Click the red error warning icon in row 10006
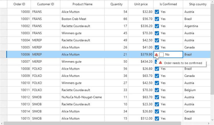 coord(156,54)
